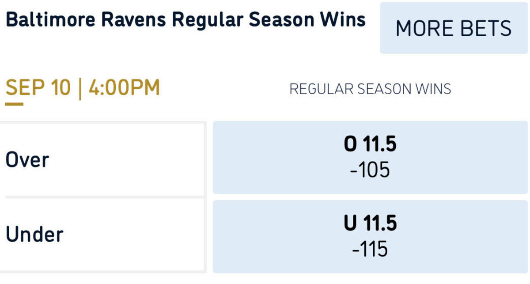Click the 4:00PM game time text
The image size is (530, 284).
pos(124,88)
